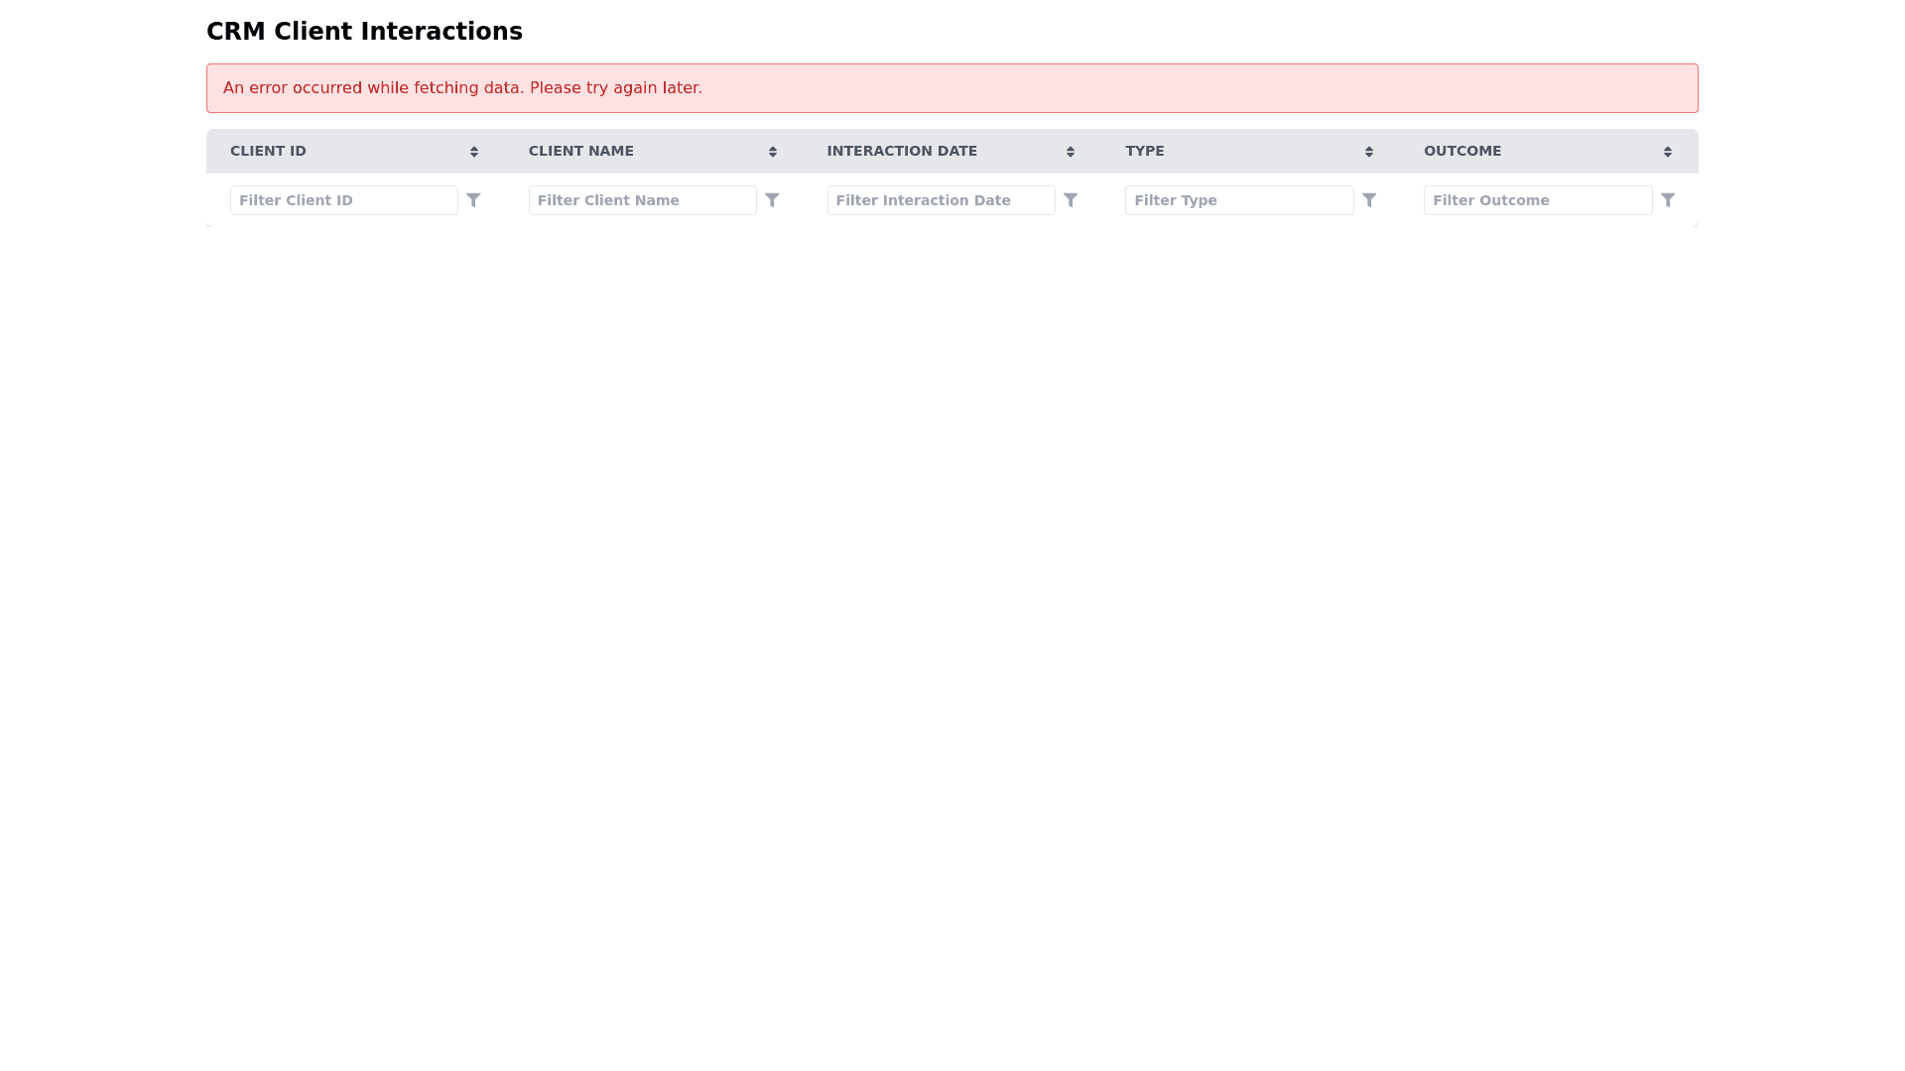The height and width of the screenshot is (1071, 1905).
Task: Click the Outcome filter funnel icon
Action: (1668, 200)
